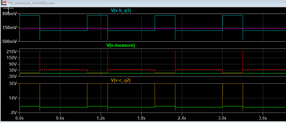Click the -8V axis value in bottom pane

point(14,113)
